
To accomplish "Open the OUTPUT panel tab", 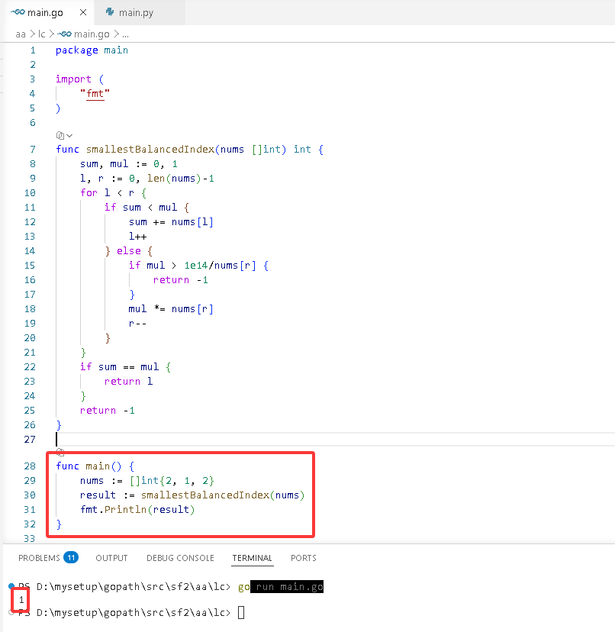I will (111, 558).
